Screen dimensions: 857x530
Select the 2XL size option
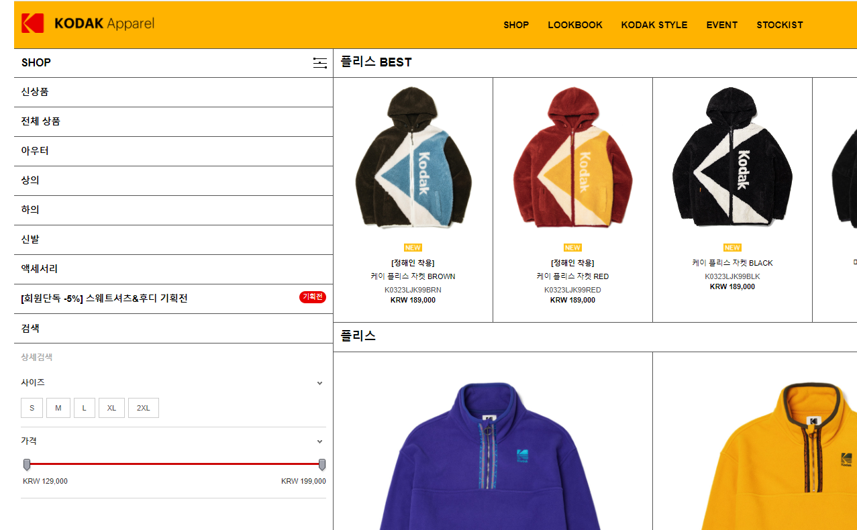[144, 408]
